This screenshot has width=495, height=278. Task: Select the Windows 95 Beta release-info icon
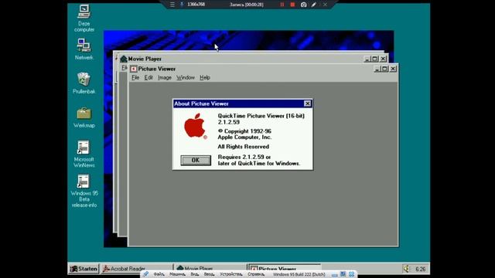[84, 191]
